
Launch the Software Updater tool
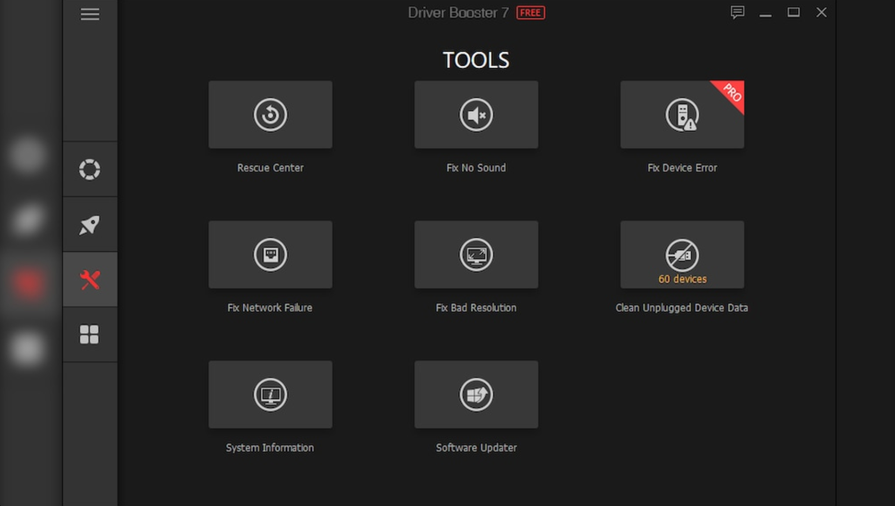pyautogui.click(x=476, y=394)
